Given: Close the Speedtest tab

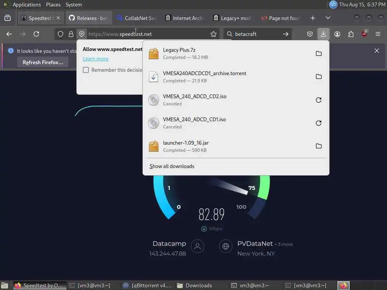Looking at the screenshot, I should click(x=58, y=18).
